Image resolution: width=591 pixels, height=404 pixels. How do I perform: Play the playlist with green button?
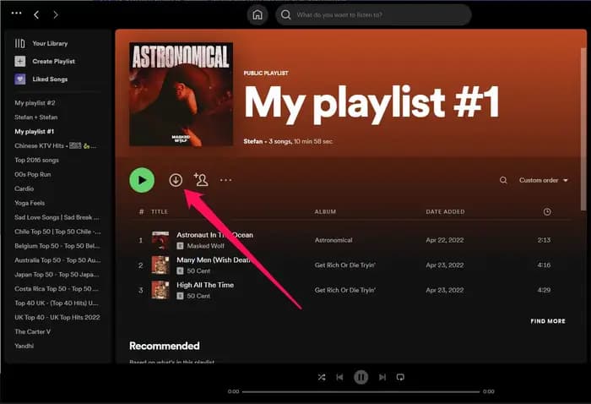click(142, 180)
